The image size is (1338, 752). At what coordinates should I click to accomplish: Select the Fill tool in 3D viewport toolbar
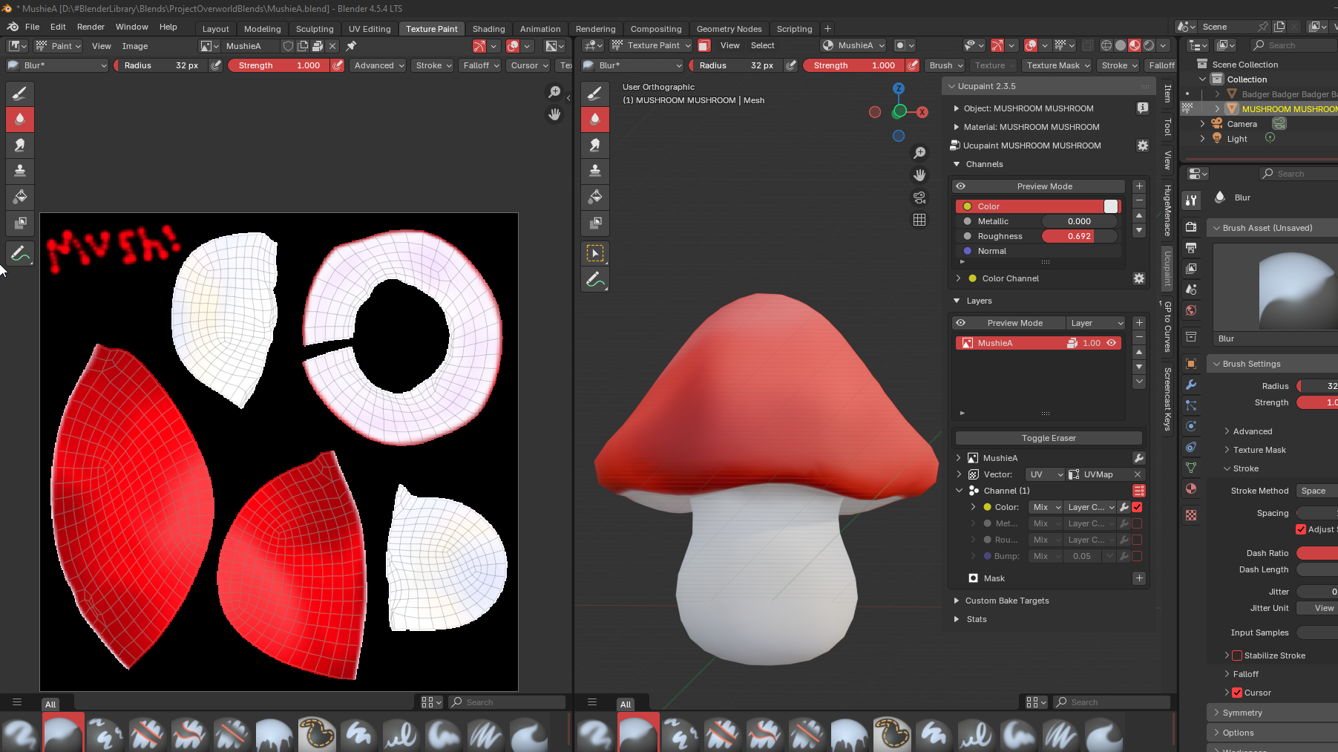coord(594,197)
